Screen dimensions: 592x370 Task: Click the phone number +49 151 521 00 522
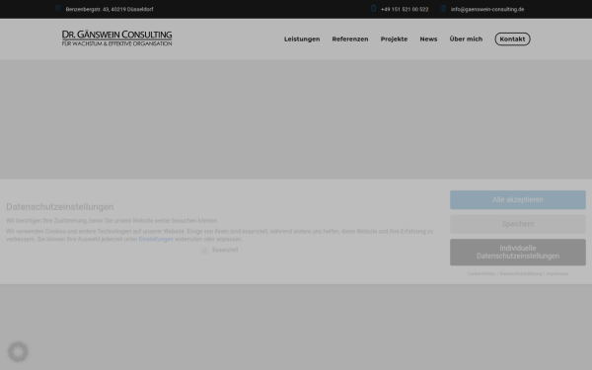coord(405,9)
